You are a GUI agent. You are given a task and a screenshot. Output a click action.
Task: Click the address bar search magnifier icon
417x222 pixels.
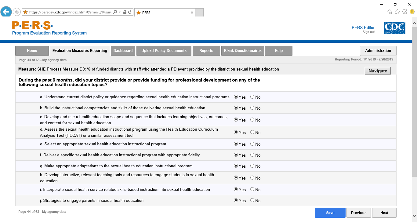[115, 12]
